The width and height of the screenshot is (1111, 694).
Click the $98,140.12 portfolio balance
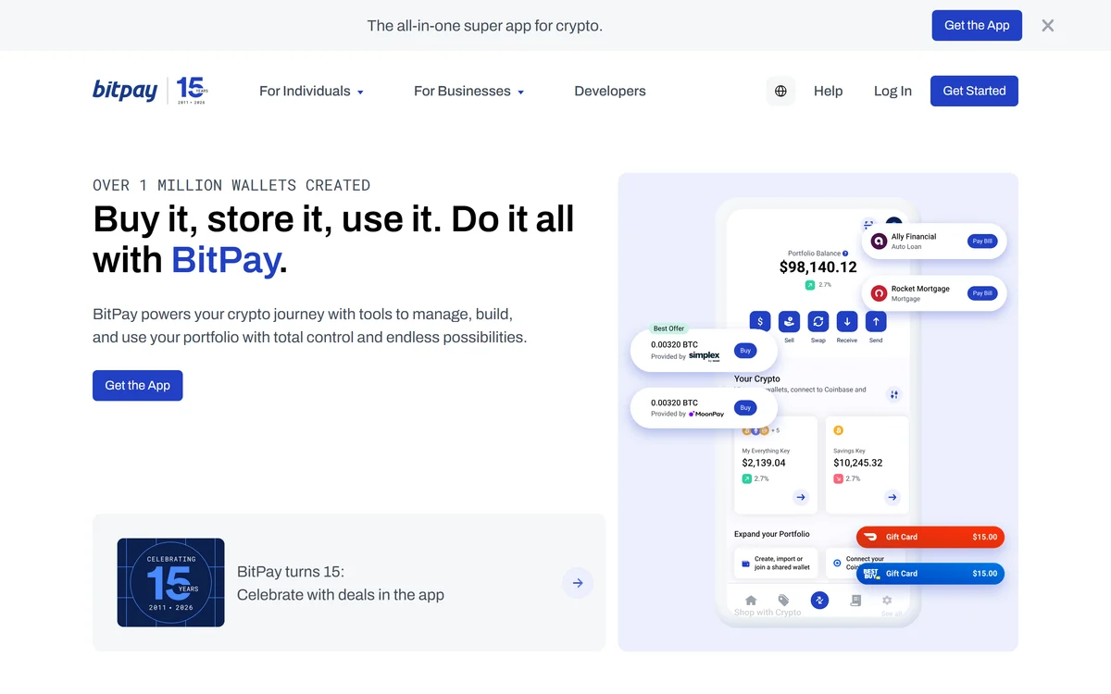pos(818,267)
